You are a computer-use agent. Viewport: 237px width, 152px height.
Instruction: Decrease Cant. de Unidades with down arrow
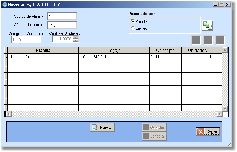coord(76,41)
